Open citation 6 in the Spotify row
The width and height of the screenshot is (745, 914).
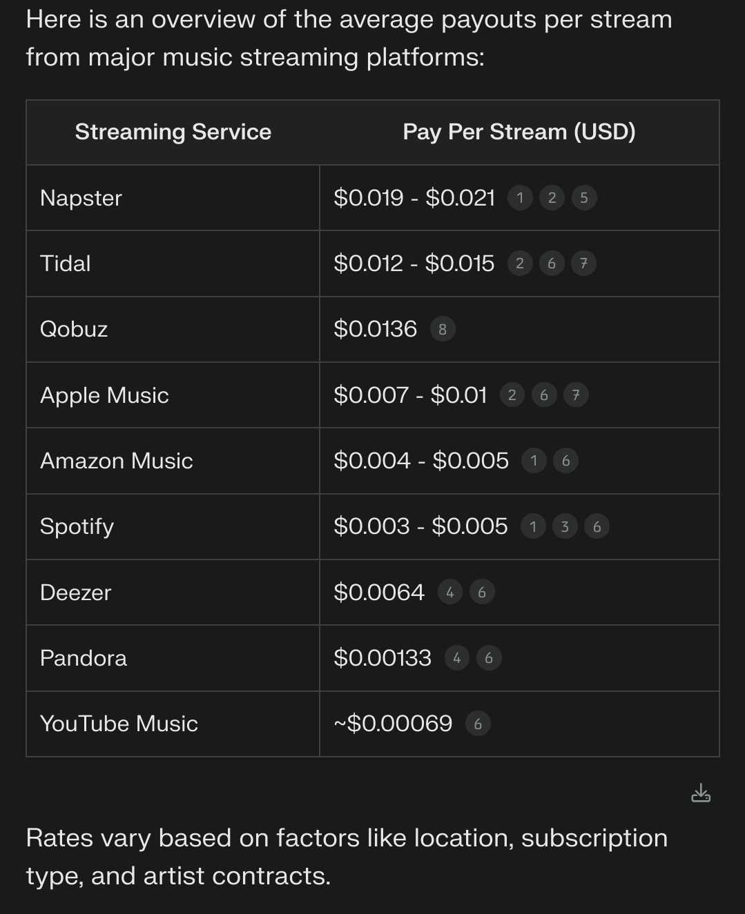597,527
